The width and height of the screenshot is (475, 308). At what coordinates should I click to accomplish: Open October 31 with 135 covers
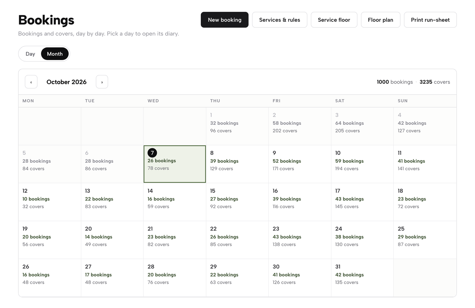click(362, 278)
